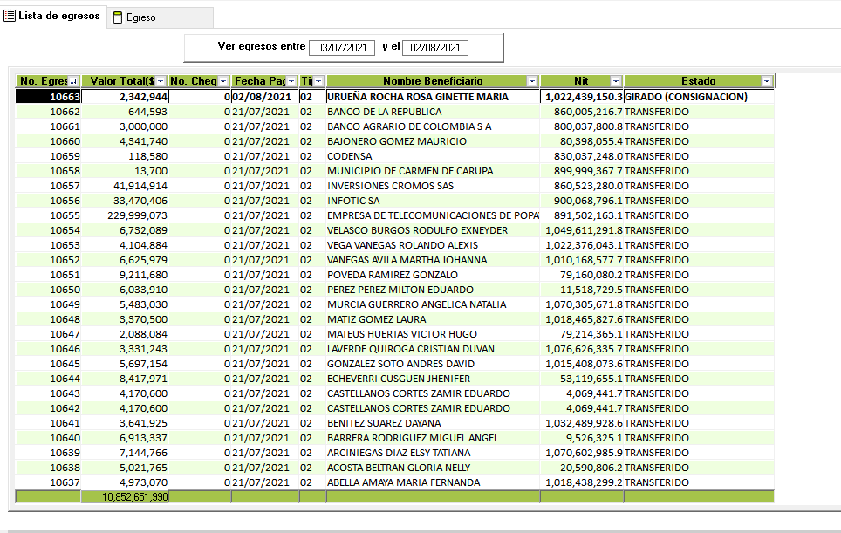Screen dimensions: 841x533
Task: Open the Egreso tab
Action: [140, 17]
